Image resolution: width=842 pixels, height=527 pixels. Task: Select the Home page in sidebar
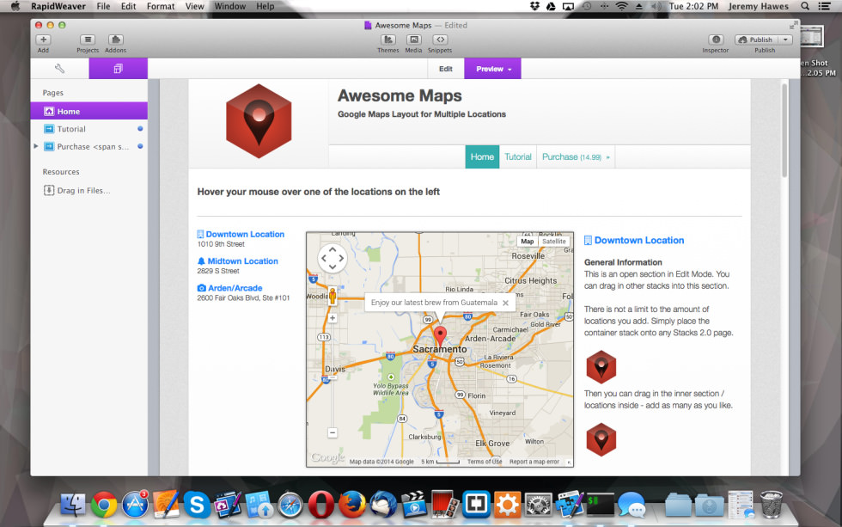(89, 111)
